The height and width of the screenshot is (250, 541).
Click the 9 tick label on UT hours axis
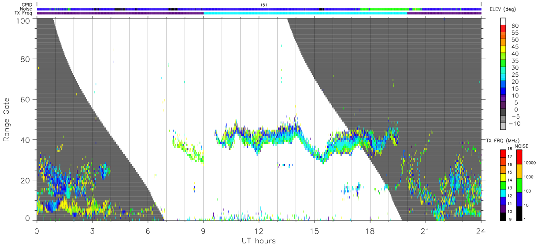[x=203, y=231]
